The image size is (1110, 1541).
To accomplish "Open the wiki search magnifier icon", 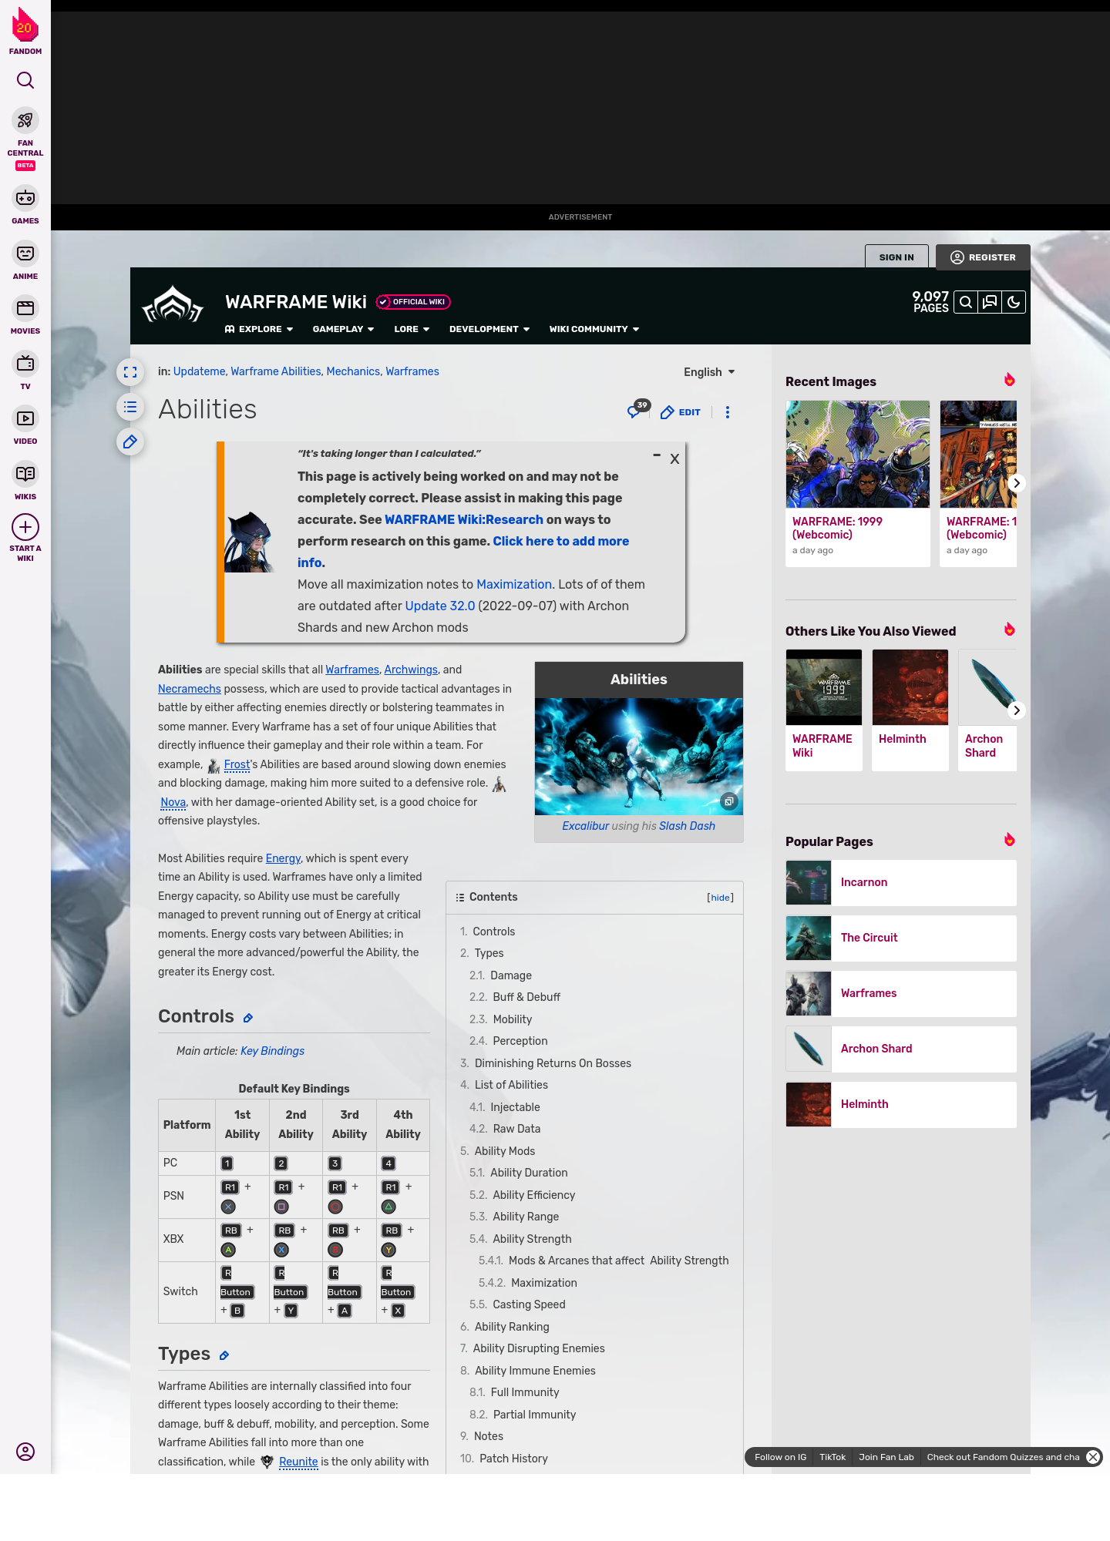I will click(966, 302).
